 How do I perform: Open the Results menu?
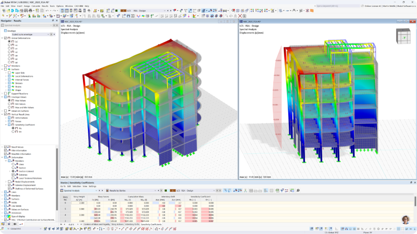[x=45, y=6]
